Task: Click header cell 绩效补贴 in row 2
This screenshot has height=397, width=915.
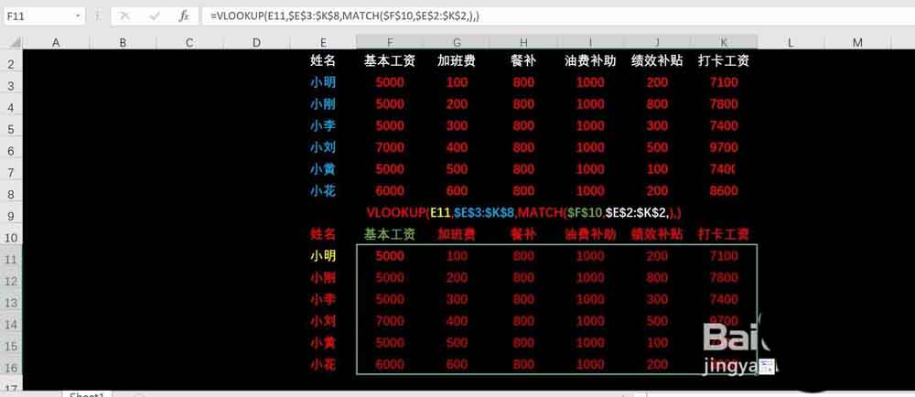Action: point(657,61)
